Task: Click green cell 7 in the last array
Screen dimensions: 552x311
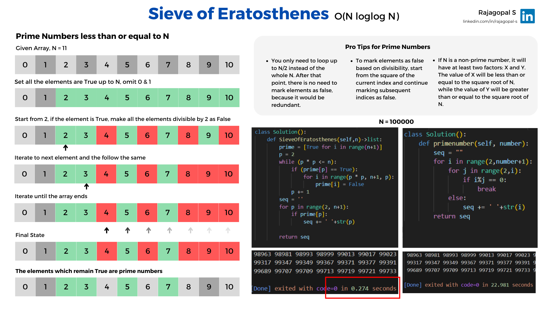Action: [x=168, y=287]
